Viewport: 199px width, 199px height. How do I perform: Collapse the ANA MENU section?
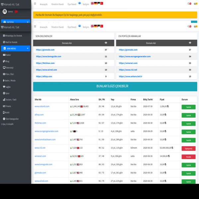pyautogui.click(x=16, y=48)
